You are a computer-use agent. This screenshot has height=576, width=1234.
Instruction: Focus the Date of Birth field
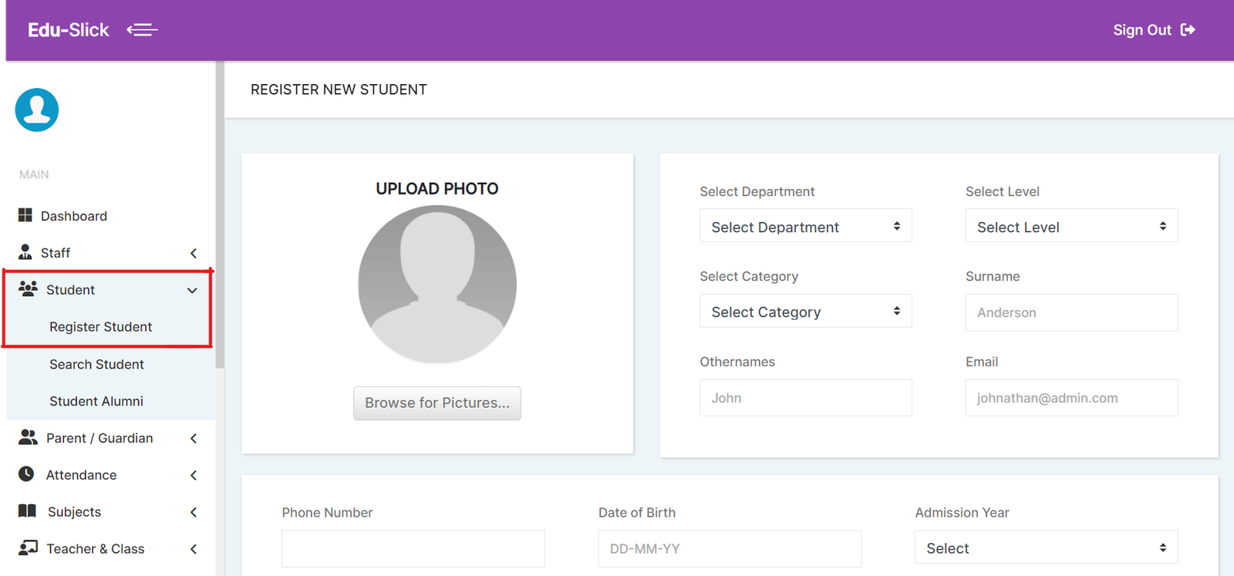coord(729,548)
